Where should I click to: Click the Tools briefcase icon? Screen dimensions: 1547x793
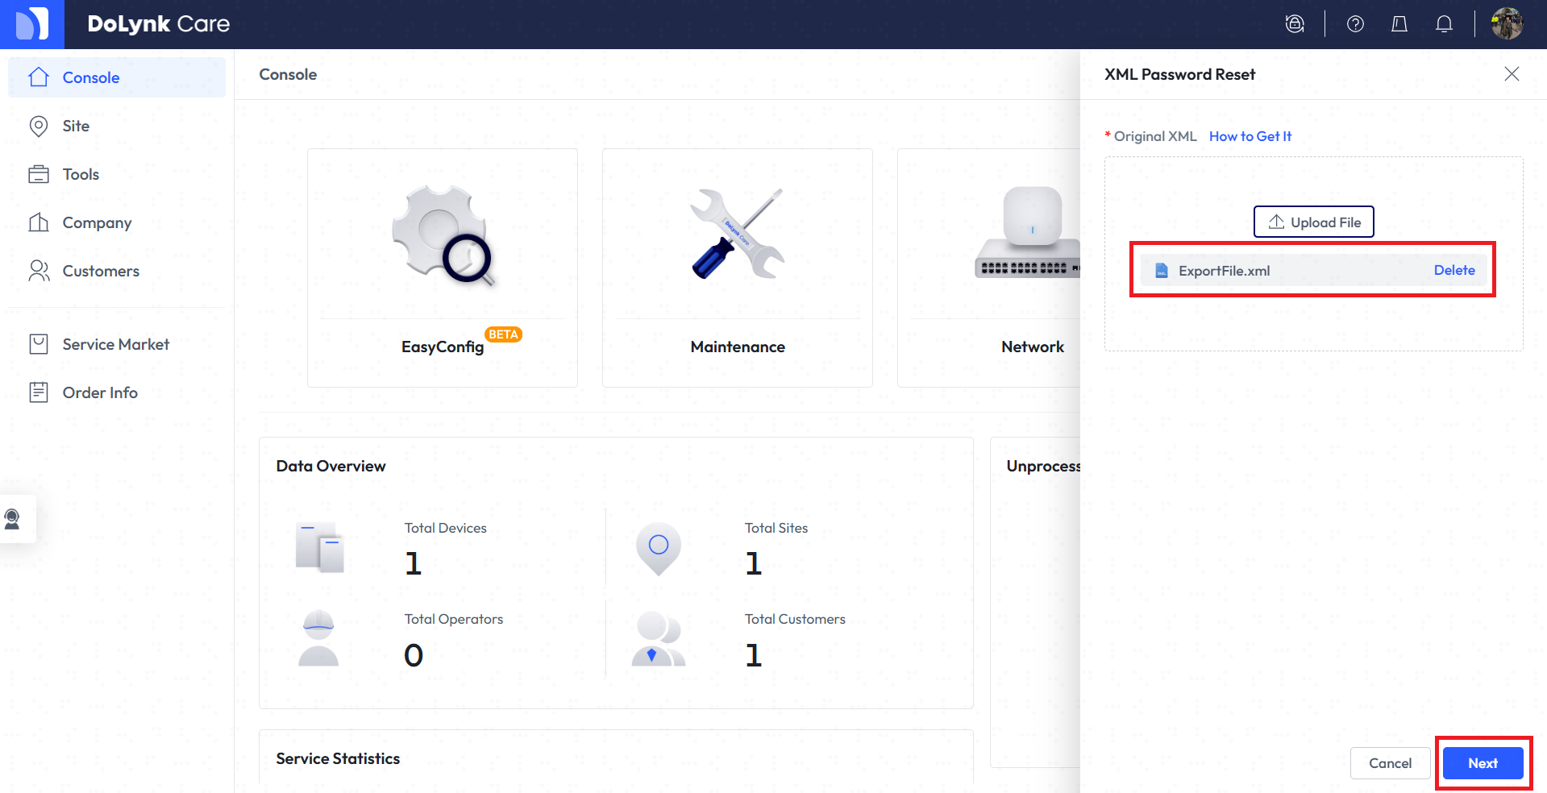click(39, 174)
